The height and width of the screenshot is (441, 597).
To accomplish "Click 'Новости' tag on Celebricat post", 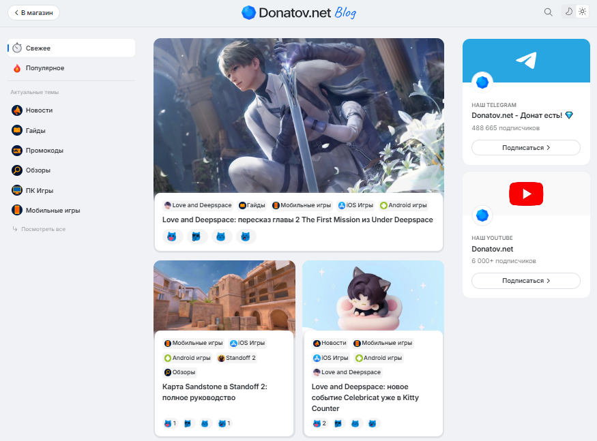I will pyautogui.click(x=330, y=344).
